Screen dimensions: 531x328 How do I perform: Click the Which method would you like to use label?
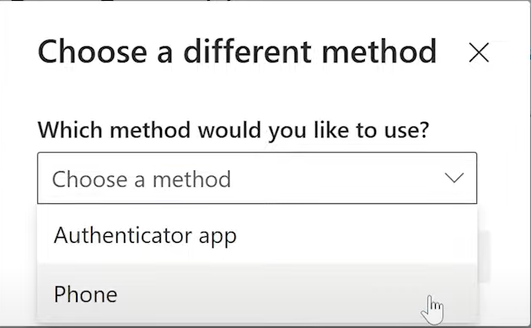233,131
